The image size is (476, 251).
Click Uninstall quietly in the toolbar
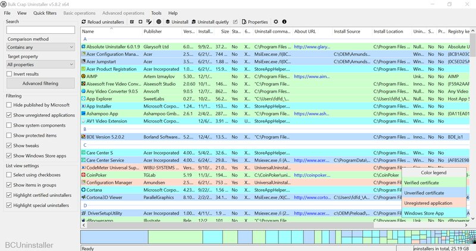click(x=210, y=22)
